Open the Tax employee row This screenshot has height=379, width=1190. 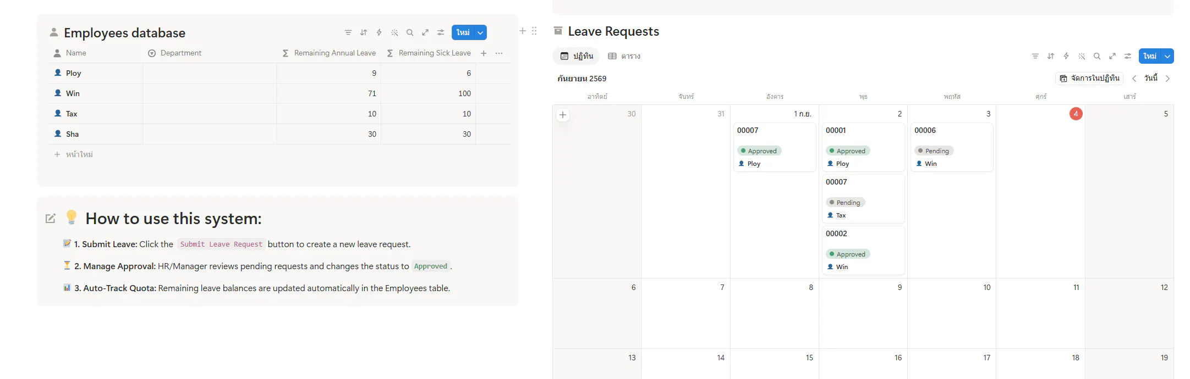pyautogui.click(x=72, y=114)
